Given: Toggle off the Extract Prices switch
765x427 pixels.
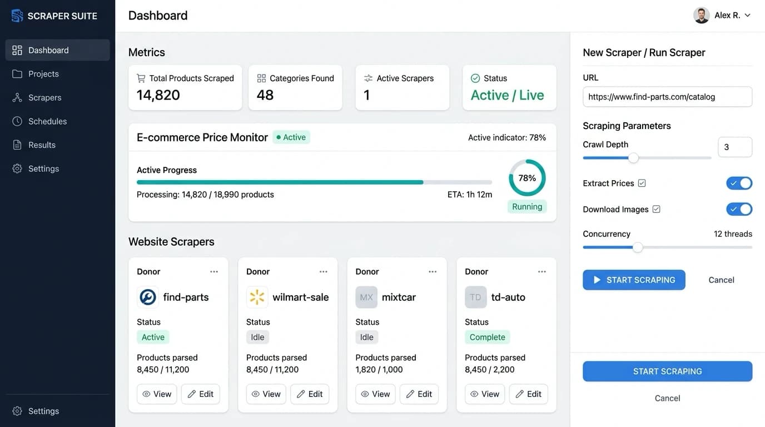Looking at the screenshot, I should pyautogui.click(x=739, y=183).
